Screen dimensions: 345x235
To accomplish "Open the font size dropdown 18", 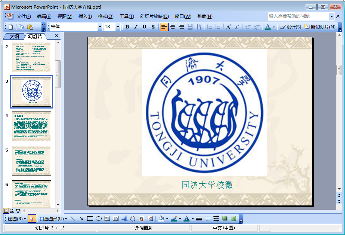I will (x=118, y=27).
